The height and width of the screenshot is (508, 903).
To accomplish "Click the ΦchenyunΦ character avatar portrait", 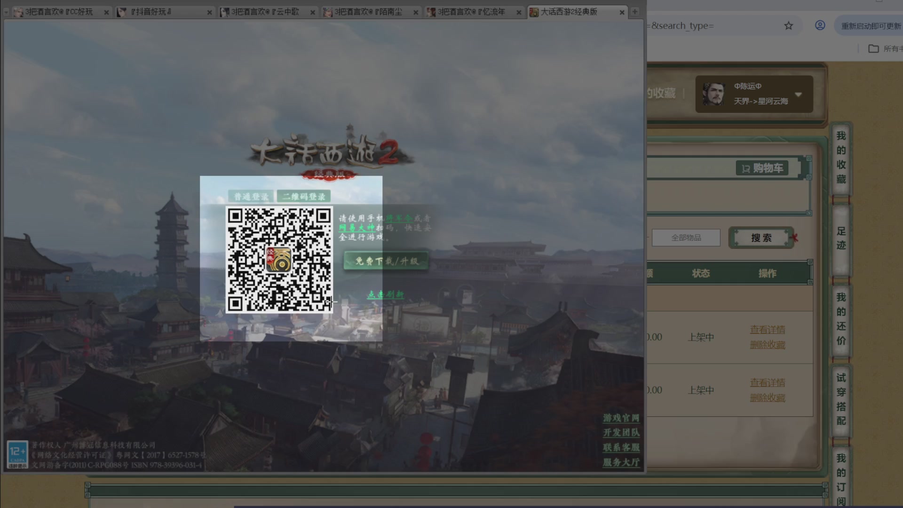I will [713, 94].
